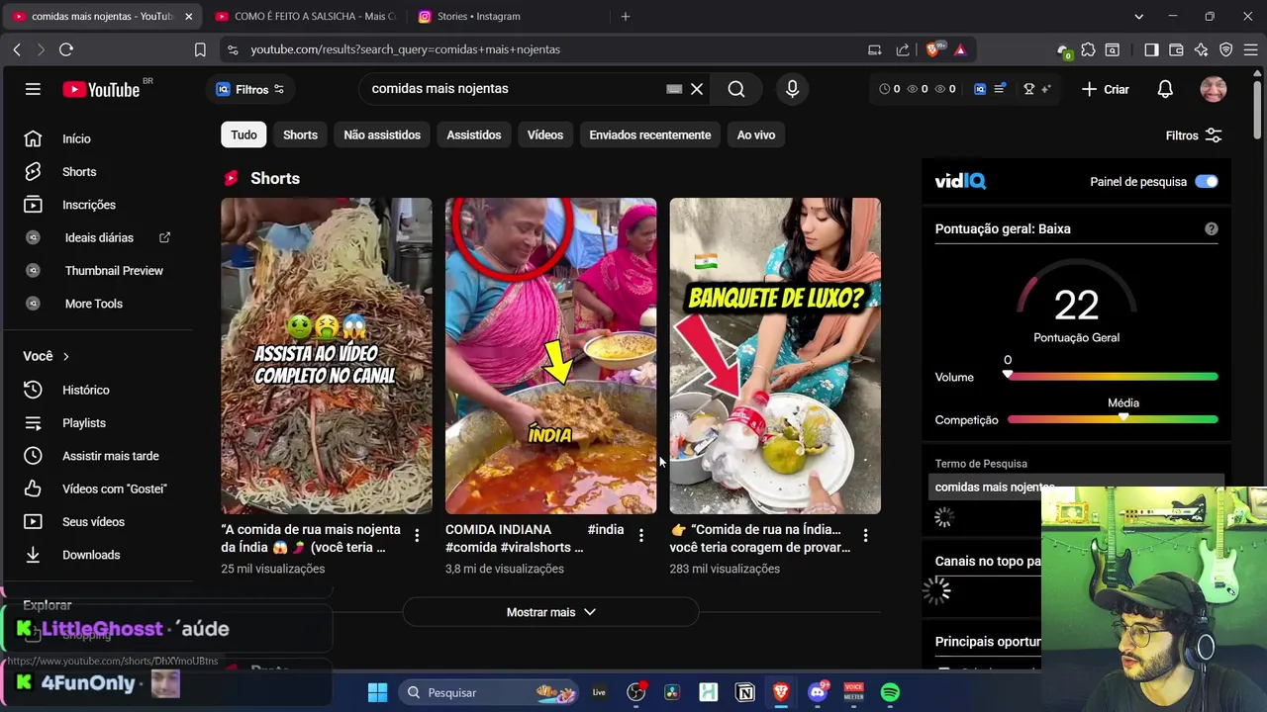Share this page from address bar
The image size is (1267, 712).
(902, 49)
